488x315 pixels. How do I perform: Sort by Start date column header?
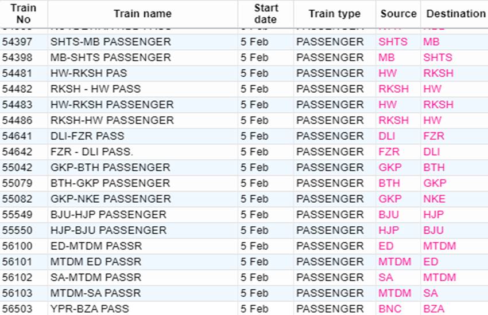tap(266, 14)
